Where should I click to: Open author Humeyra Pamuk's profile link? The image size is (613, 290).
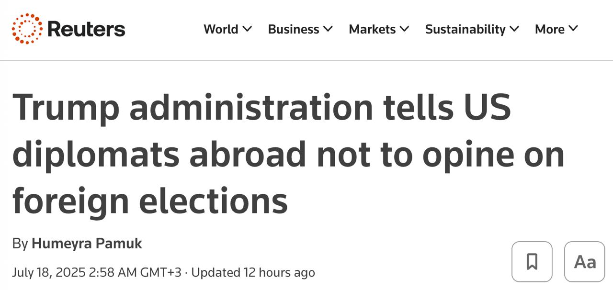click(x=87, y=243)
